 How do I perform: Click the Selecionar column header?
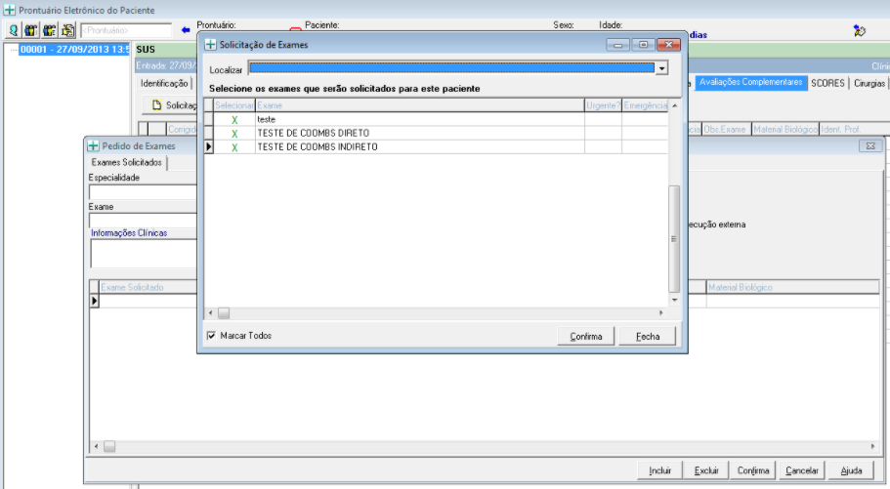pyautogui.click(x=234, y=105)
